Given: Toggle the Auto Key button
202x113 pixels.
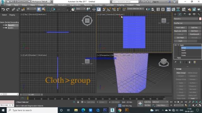Looking at the screenshot, I should point(147,102).
